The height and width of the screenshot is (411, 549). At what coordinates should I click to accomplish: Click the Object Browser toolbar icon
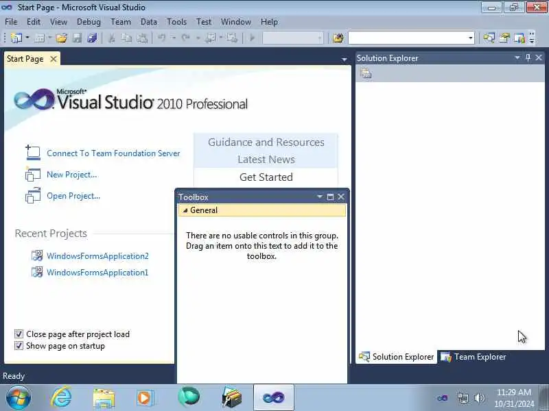pos(519,38)
